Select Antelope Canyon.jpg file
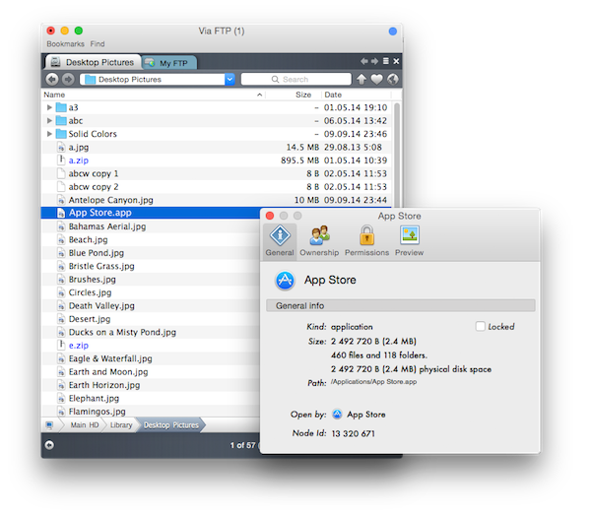This screenshot has height=514, width=591. click(x=110, y=200)
